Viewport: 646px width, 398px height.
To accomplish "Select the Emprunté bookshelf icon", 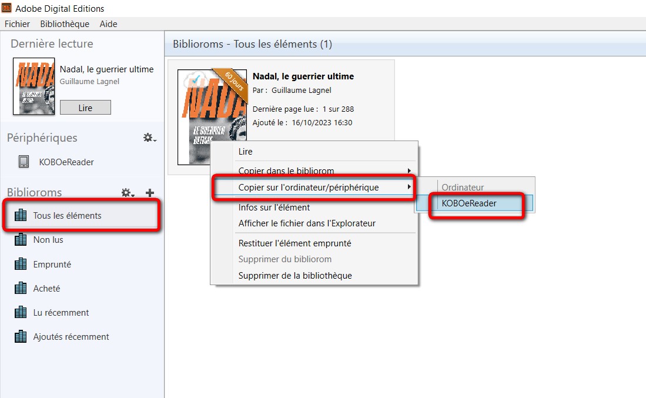I will 21,265.
